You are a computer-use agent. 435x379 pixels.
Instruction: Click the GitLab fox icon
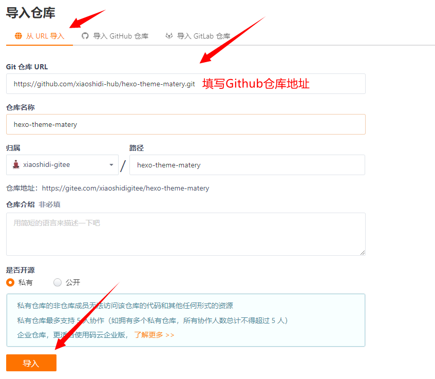click(x=169, y=36)
